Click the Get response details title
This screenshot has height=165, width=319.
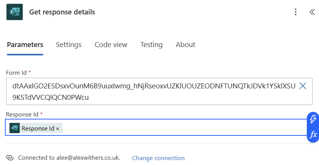tap(62, 12)
